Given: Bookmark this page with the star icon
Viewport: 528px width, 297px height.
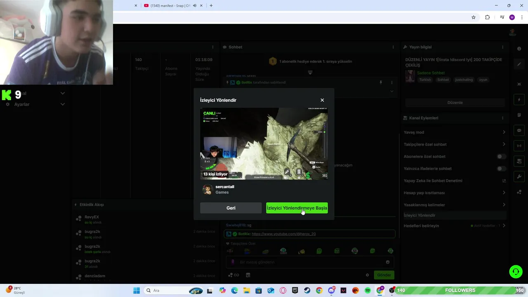Looking at the screenshot, I should pyautogui.click(x=474, y=17).
